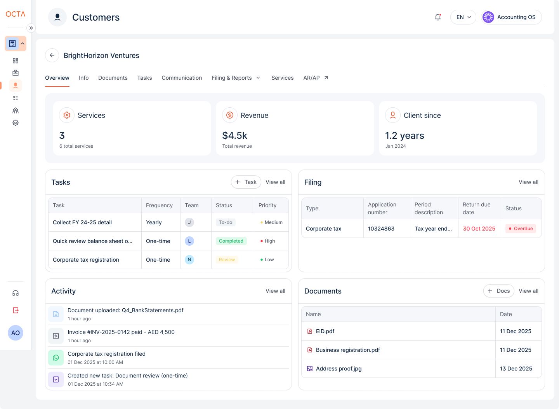Image resolution: width=559 pixels, height=409 pixels.
Task: Collapse the accounting module chevron in sidebar
Action: pos(23,44)
